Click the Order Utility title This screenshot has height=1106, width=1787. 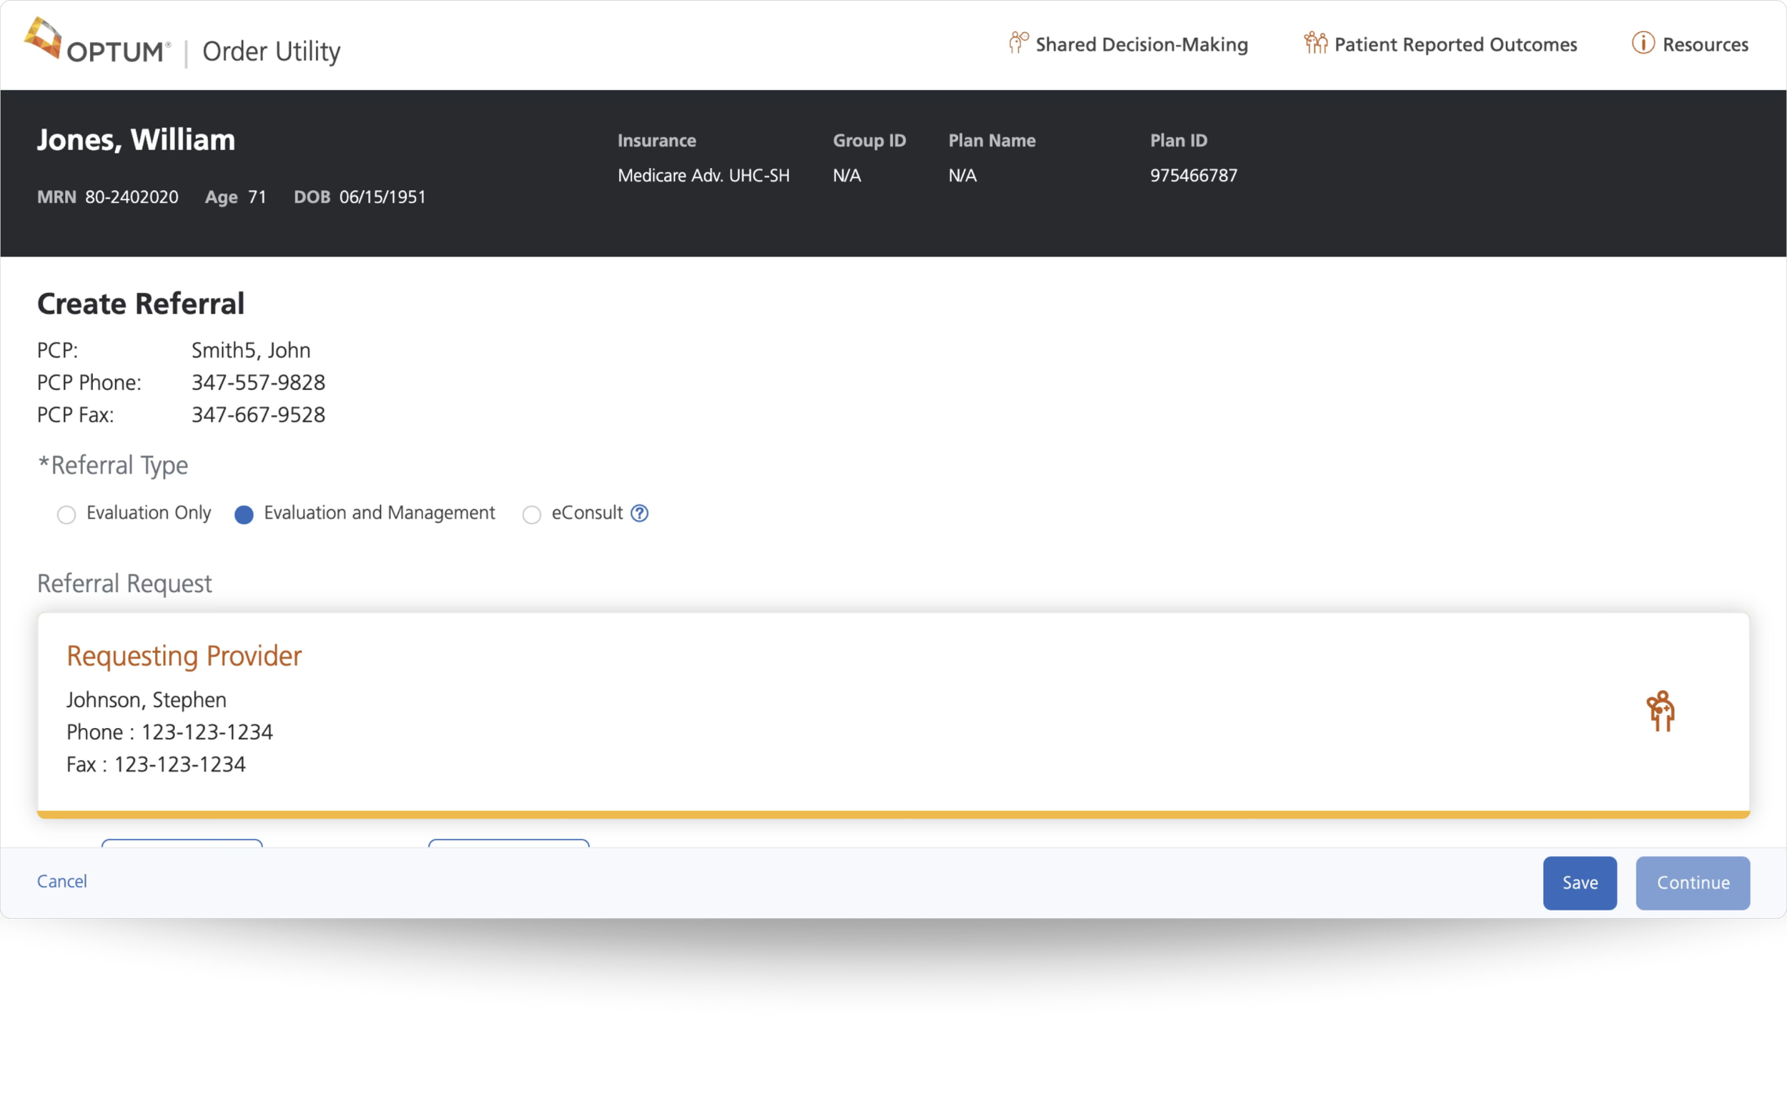[x=272, y=51]
